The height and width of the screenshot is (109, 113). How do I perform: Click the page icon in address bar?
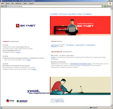(x=6, y=6)
